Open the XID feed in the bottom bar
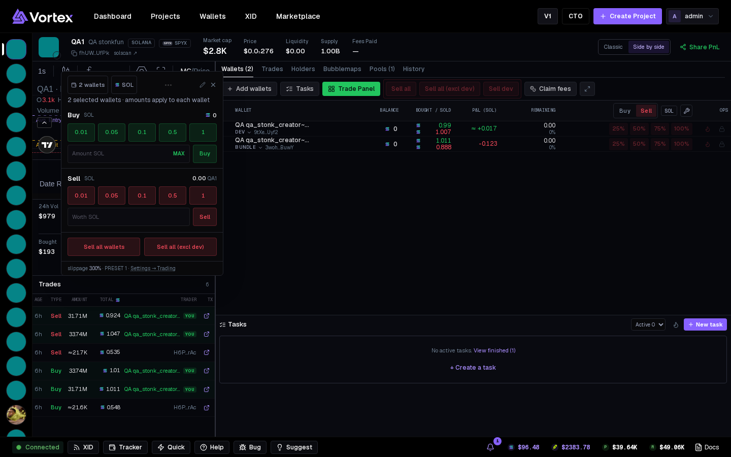 (x=83, y=447)
